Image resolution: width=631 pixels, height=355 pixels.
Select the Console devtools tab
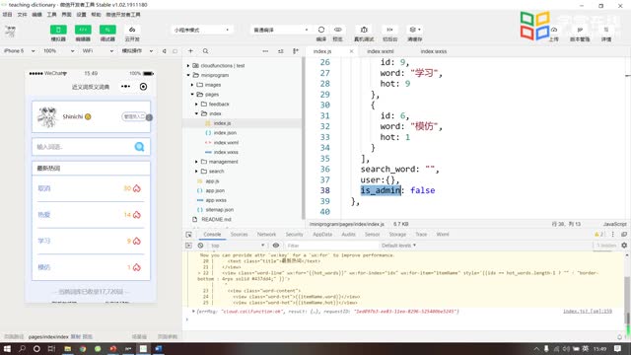point(212,235)
